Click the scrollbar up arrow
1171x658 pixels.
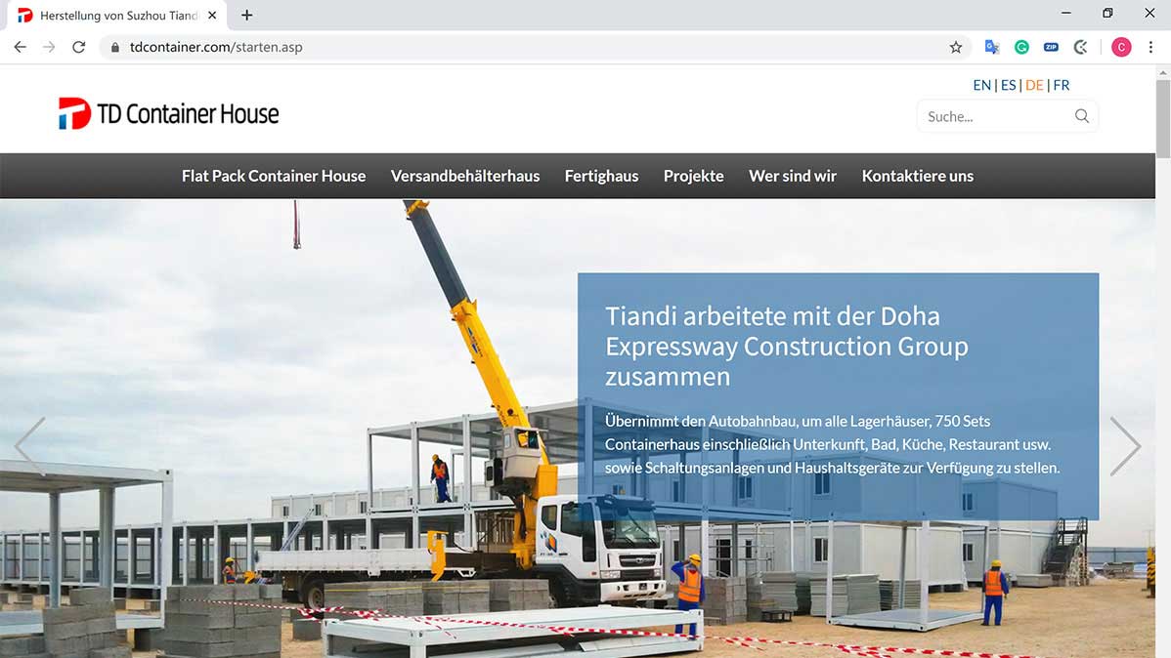(x=1163, y=72)
